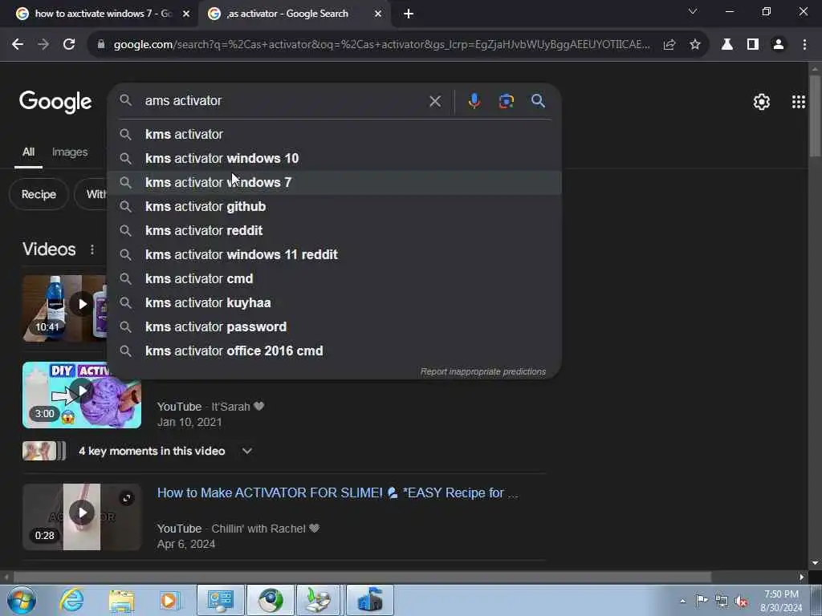
Task: Go forward using browser arrow
Action: click(43, 45)
